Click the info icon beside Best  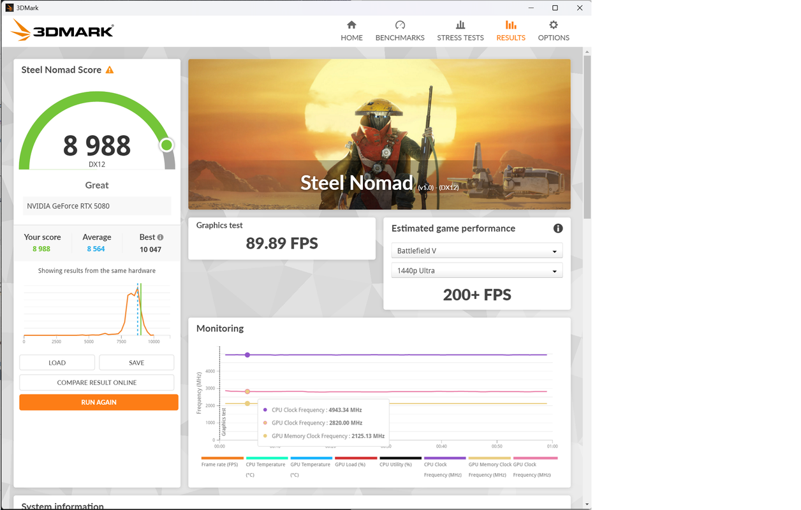tap(160, 237)
